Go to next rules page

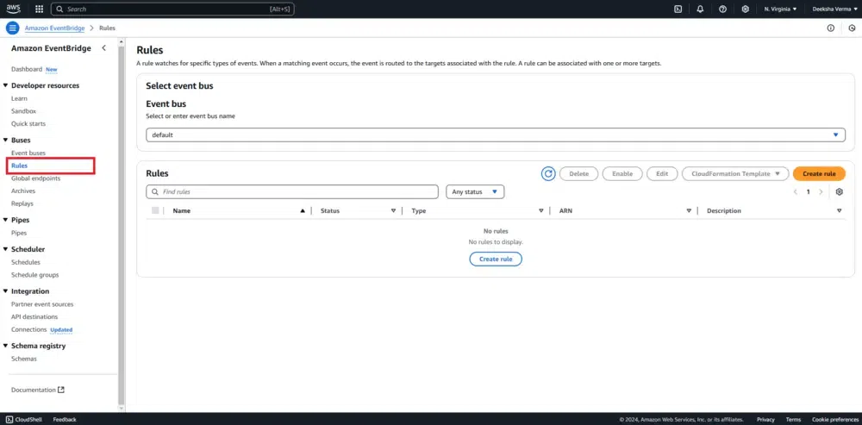click(821, 192)
